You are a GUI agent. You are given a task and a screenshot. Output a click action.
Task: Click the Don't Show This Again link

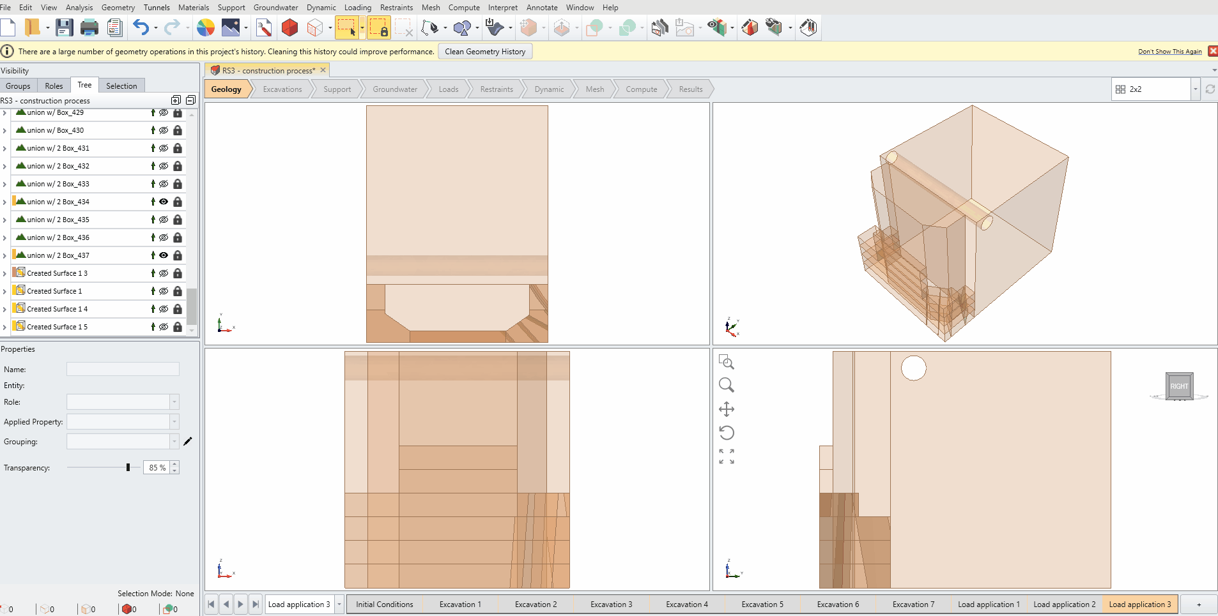(1169, 51)
